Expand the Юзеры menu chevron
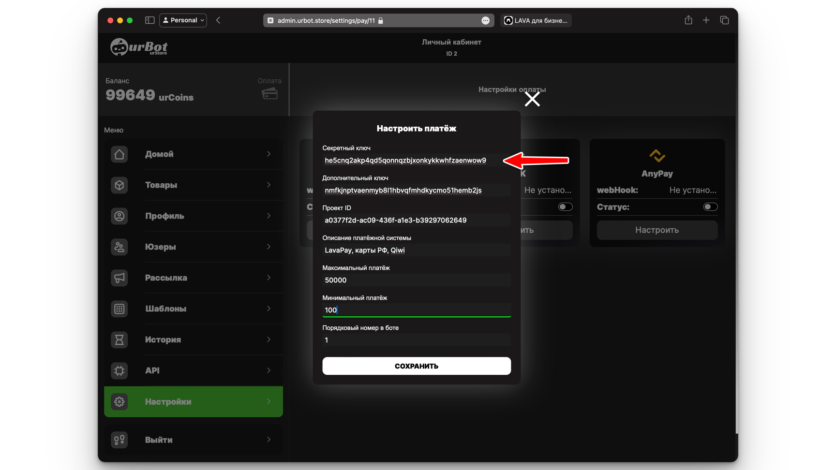Viewport: 836px width, 470px height. coord(269,247)
